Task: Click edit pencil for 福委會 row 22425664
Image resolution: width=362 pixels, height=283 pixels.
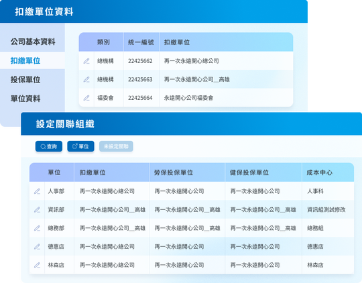Action: click(86, 98)
